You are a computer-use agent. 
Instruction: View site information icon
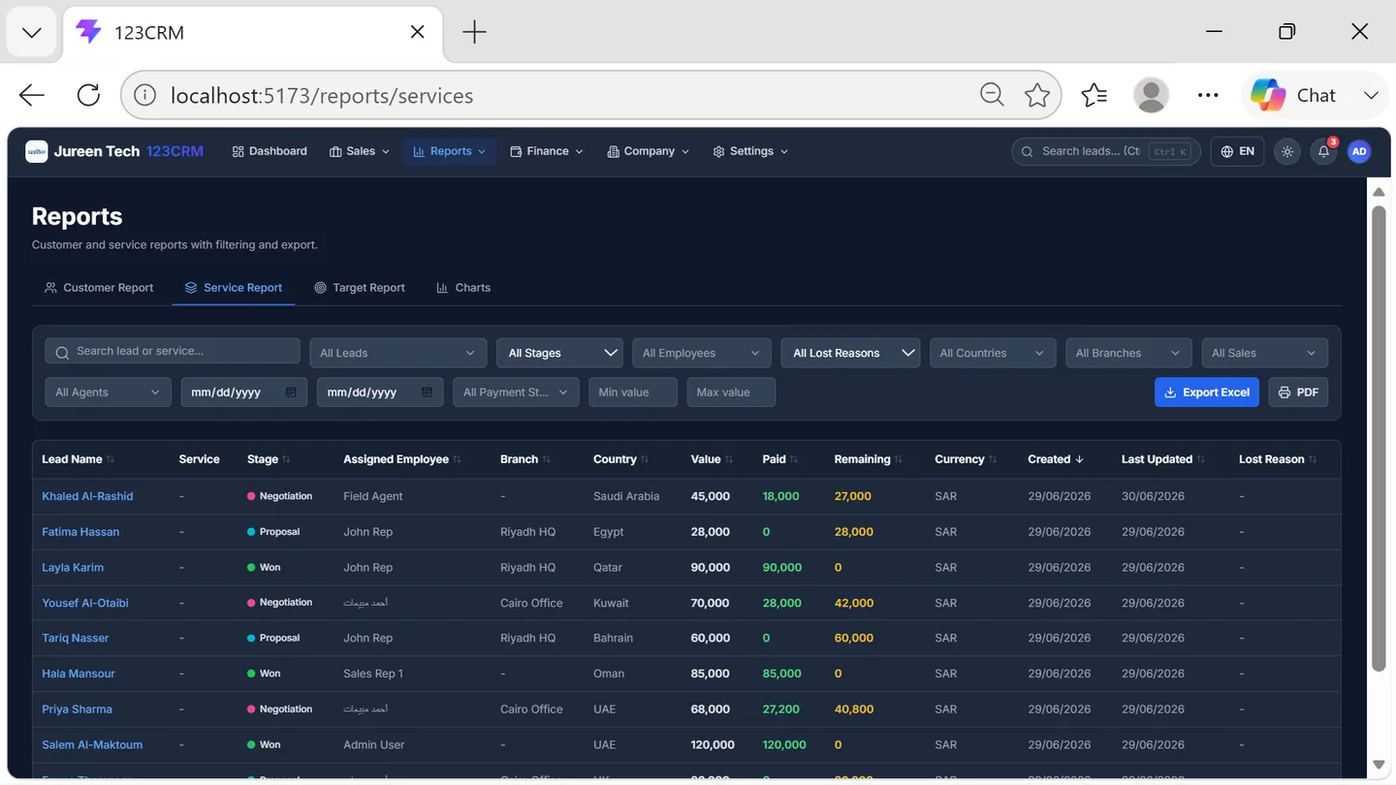tap(144, 95)
